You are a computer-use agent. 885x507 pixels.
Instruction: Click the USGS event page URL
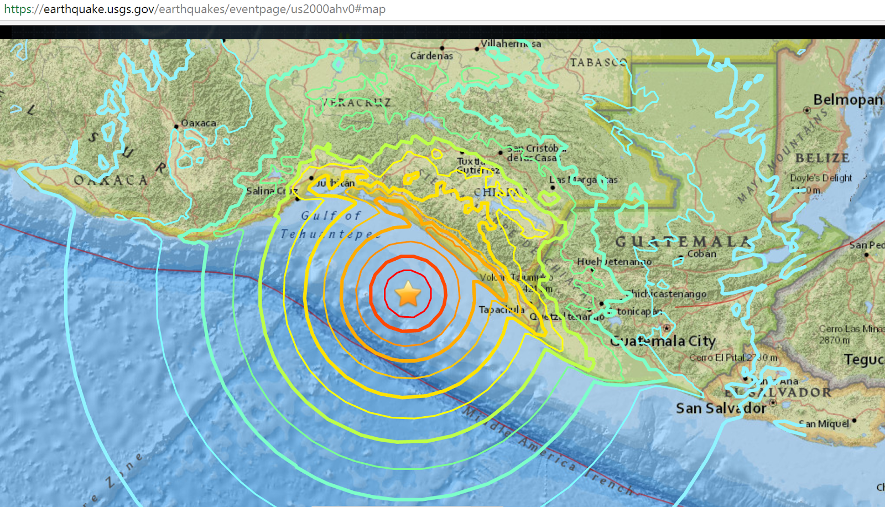click(x=195, y=9)
